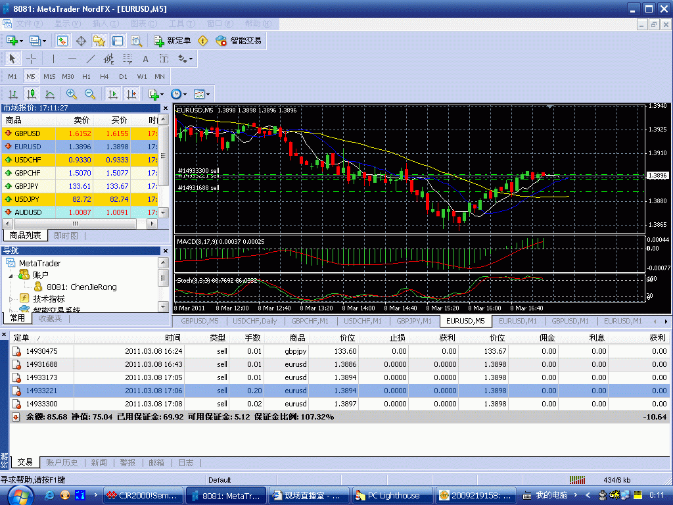The height and width of the screenshot is (505, 673).
Task: Select the crosshair cursor tool
Action: click(31, 59)
